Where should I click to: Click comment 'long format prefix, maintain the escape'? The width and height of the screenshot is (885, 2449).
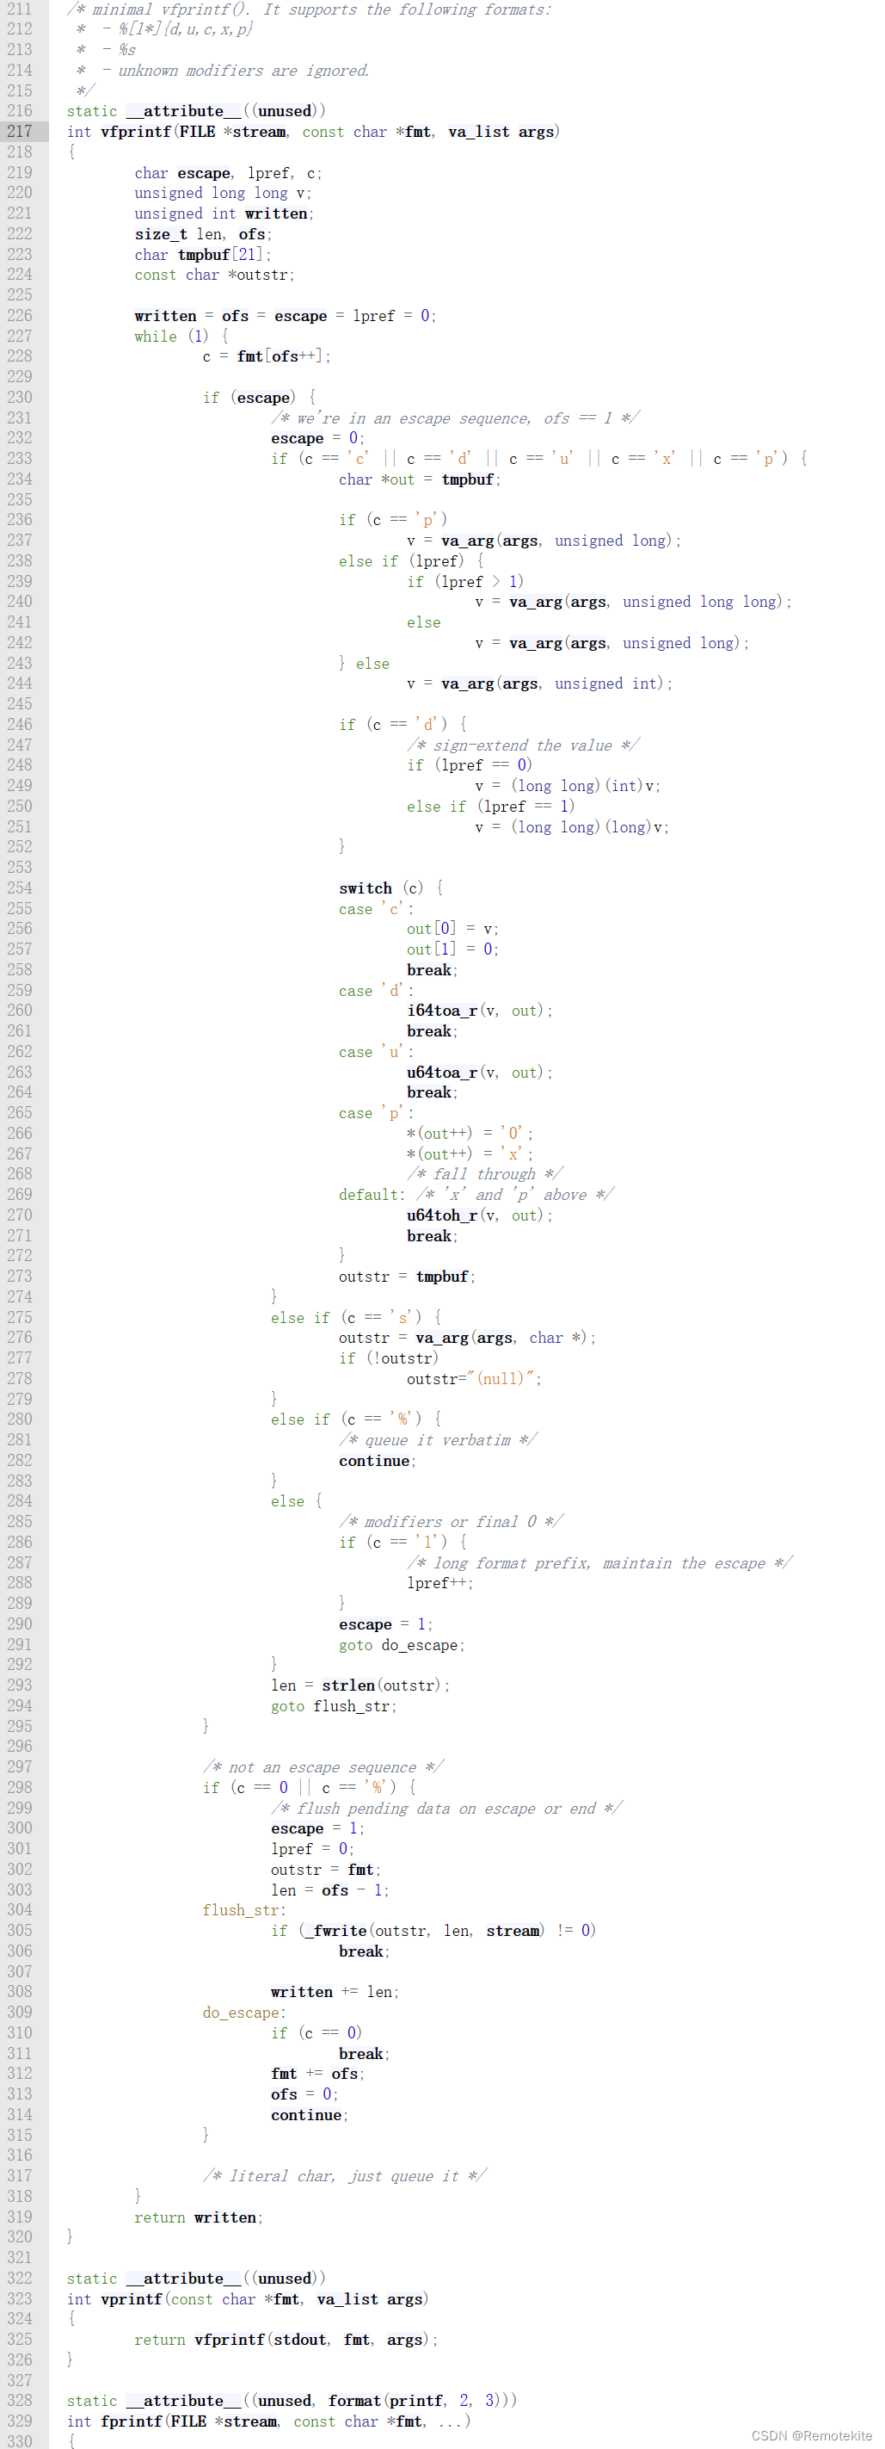pos(599,1562)
